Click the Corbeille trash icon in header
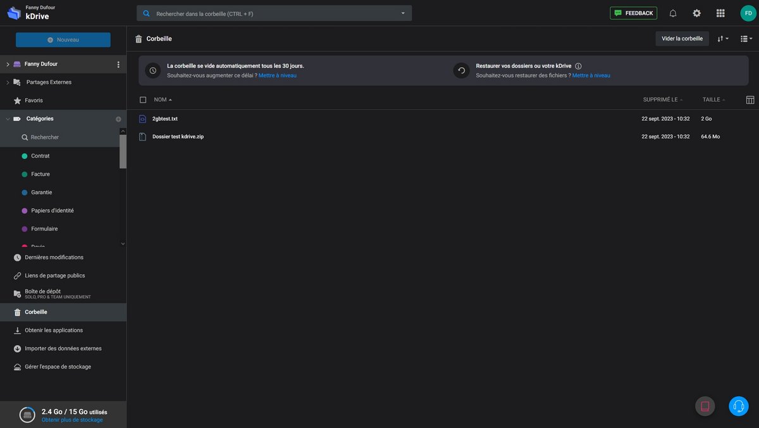This screenshot has height=428, width=759. pyautogui.click(x=139, y=39)
